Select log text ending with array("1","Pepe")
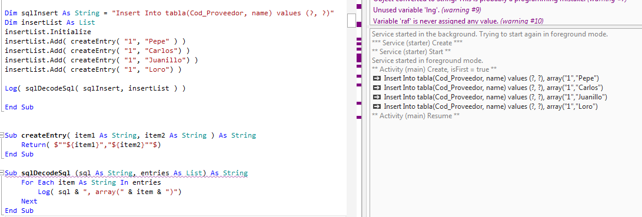Viewport: 642px width, 217px height. (x=492, y=78)
